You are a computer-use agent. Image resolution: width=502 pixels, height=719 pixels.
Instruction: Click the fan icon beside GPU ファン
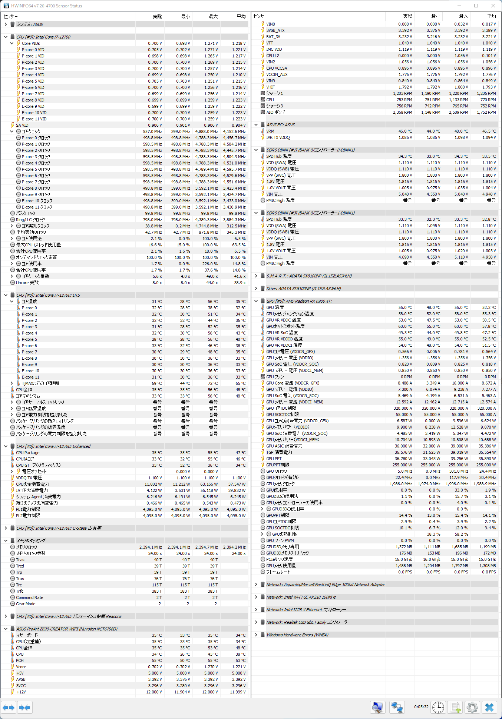click(263, 377)
